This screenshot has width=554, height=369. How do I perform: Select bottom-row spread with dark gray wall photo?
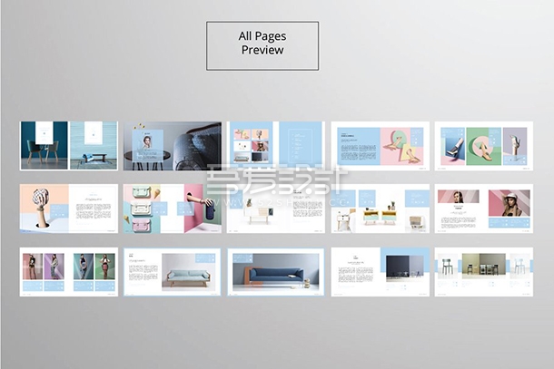click(380, 272)
